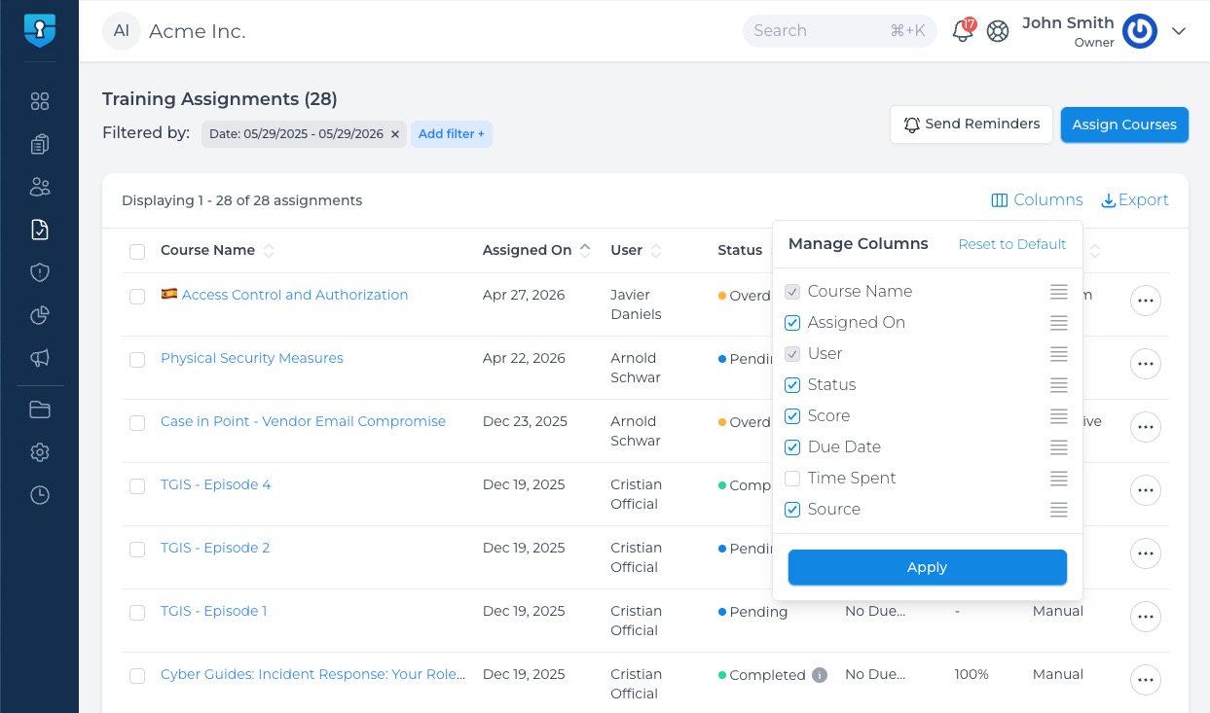
Task: Sort by Status column header
Action: tap(740, 250)
